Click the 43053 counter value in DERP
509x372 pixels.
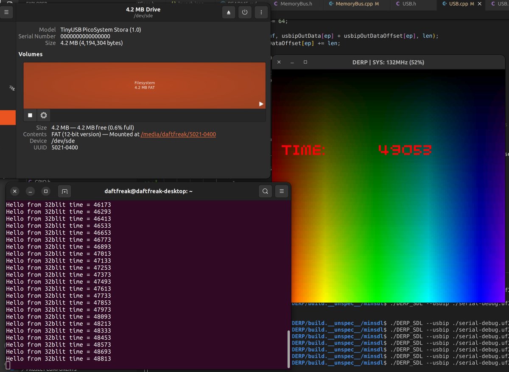click(x=405, y=150)
